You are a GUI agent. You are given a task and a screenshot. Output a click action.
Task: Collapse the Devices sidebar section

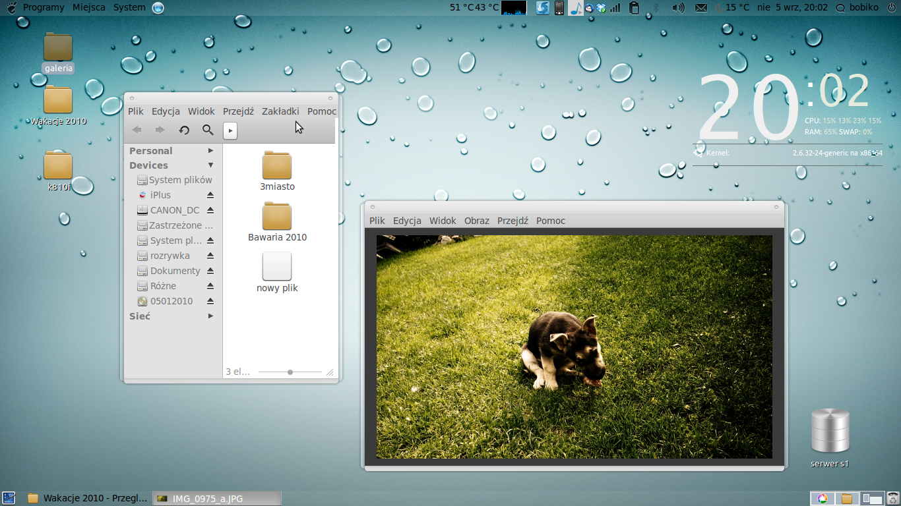pyautogui.click(x=210, y=165)
